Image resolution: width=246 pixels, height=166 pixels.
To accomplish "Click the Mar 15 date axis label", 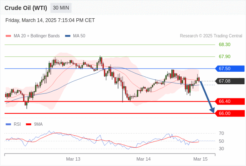I will tap(201, 159).
